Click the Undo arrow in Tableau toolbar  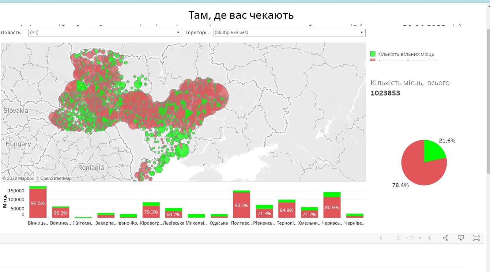pyautogui.click(x=382, y=238)
